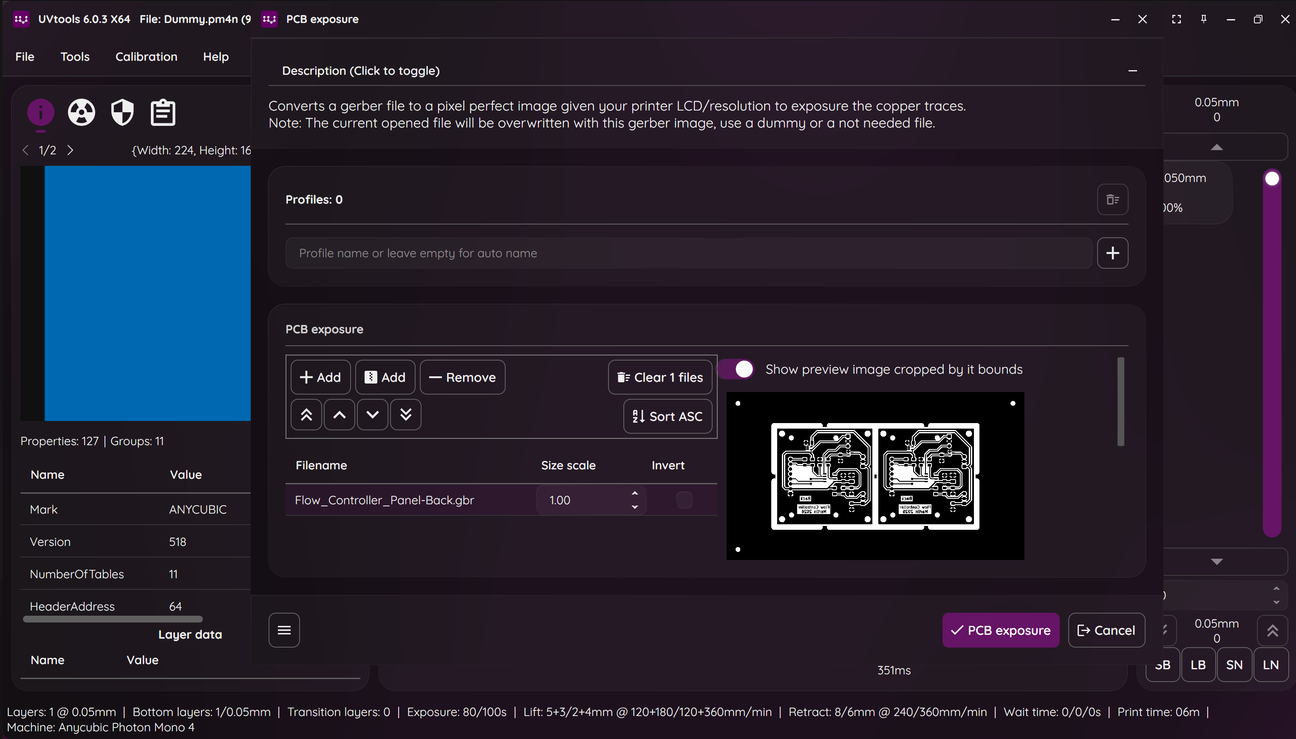Add gerber file with plus Add button

(320, 377)
